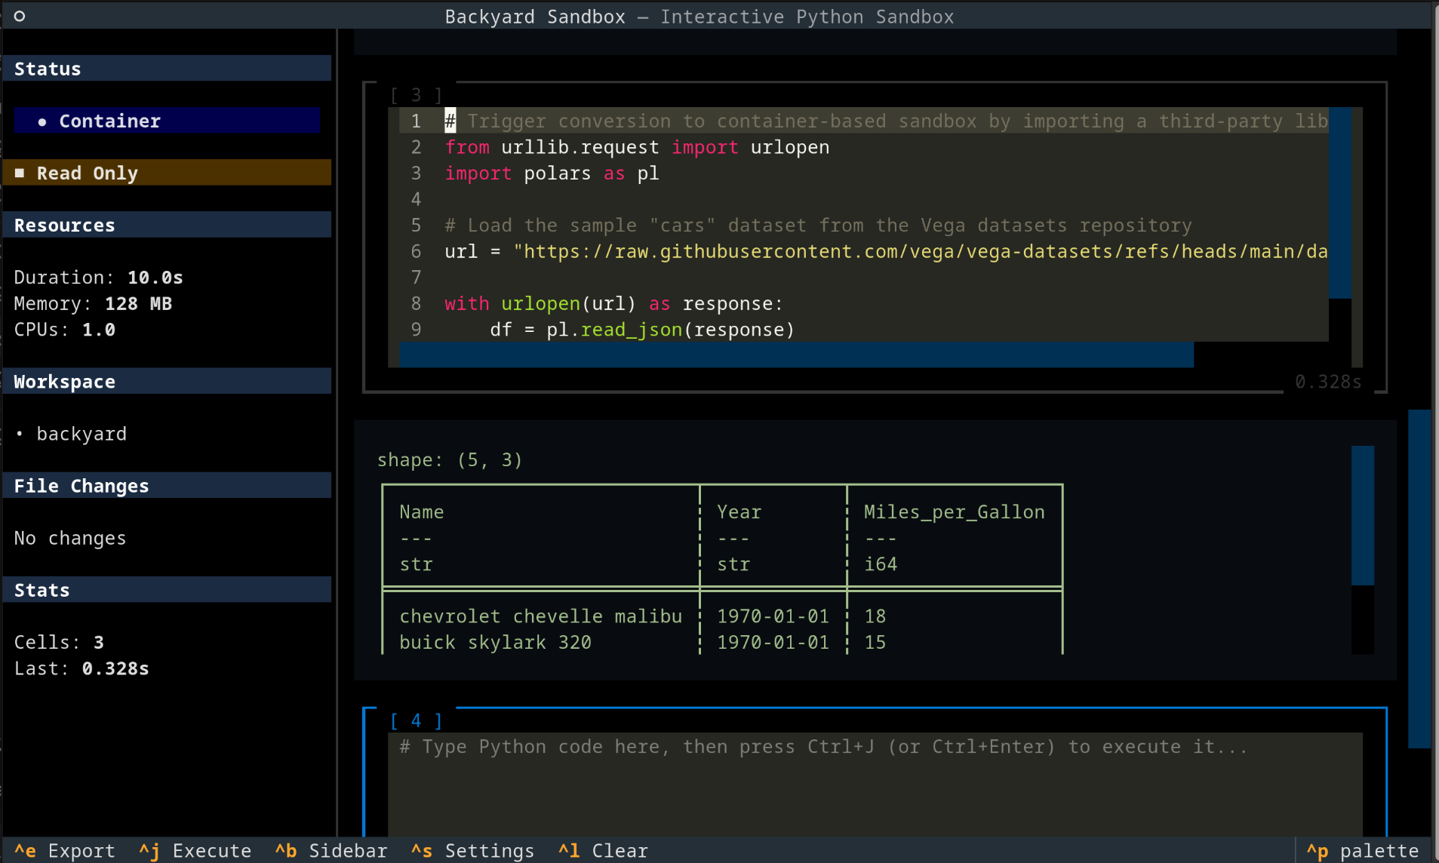The image size is (1439, 863).
Task: Click the 0.328s execution time label
Action: tap(1328, 382)
